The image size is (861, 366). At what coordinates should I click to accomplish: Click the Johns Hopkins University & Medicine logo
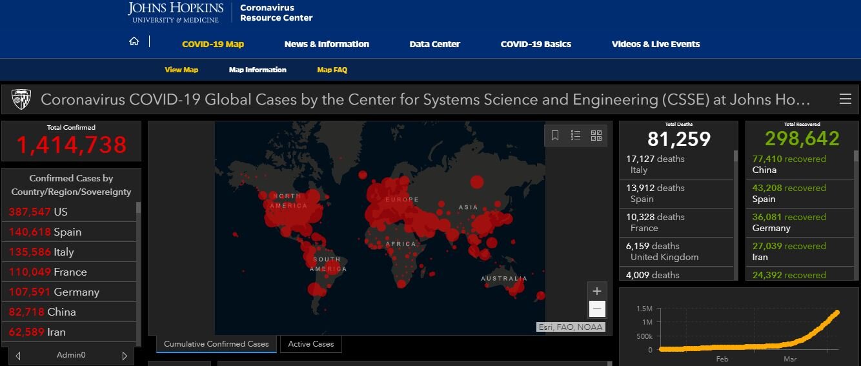click(x=176, y=13)
